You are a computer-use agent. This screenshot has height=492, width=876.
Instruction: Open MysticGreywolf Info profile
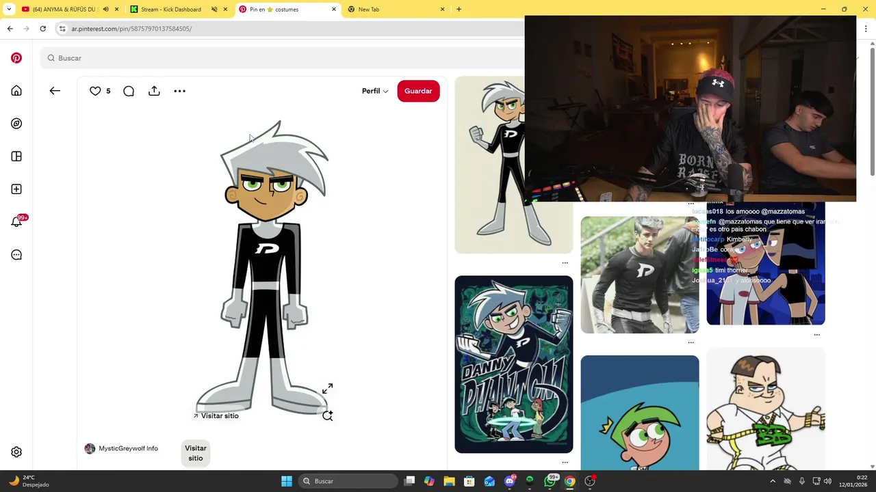coord(121,448)
